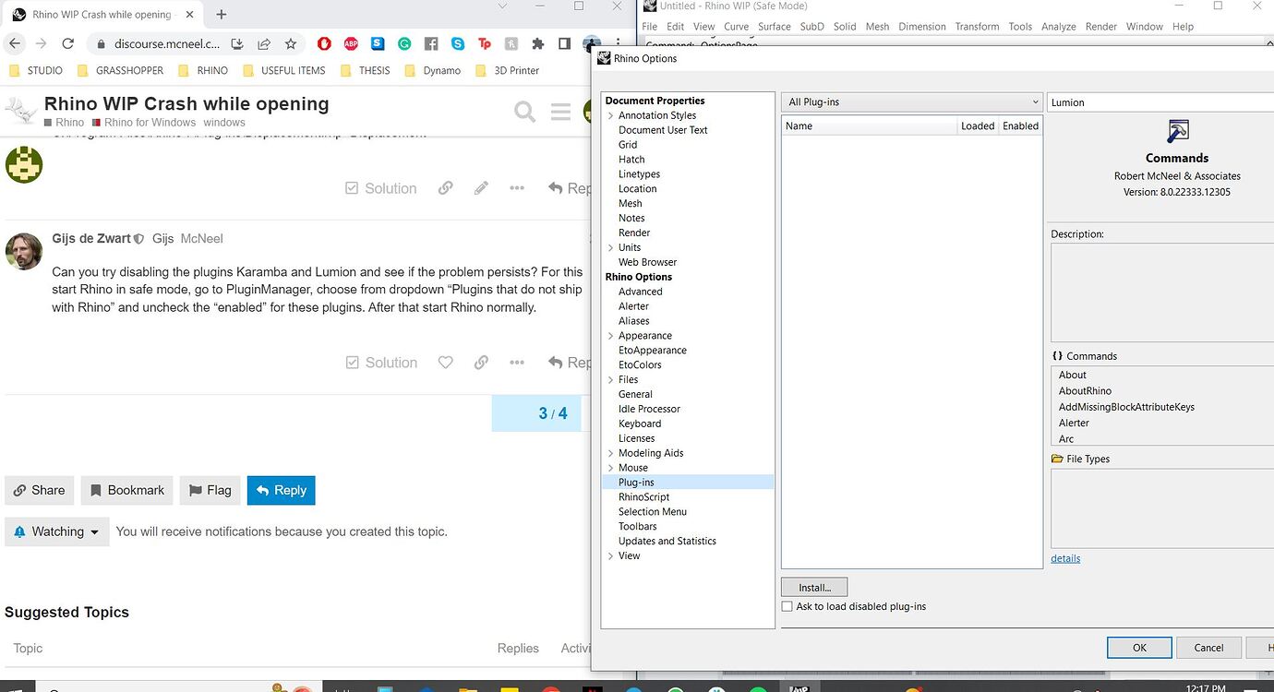The height and width of the screenshot is (692, 1274).
Task: Open the topic hamburger menu icon
Action: pos(560,111)
